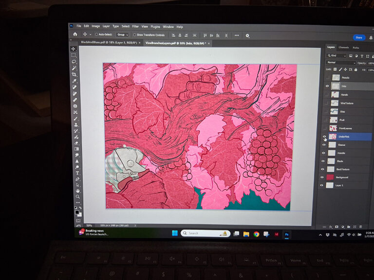
Task: Click the Home icon in options bar
Action: point(75,35)
